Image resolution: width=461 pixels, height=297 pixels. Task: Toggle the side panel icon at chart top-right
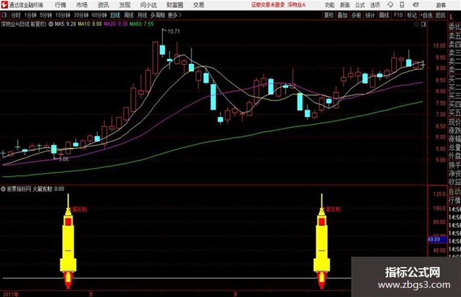(x=423, y=24)
